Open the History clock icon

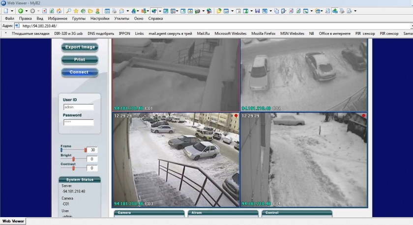pos(83,11)
